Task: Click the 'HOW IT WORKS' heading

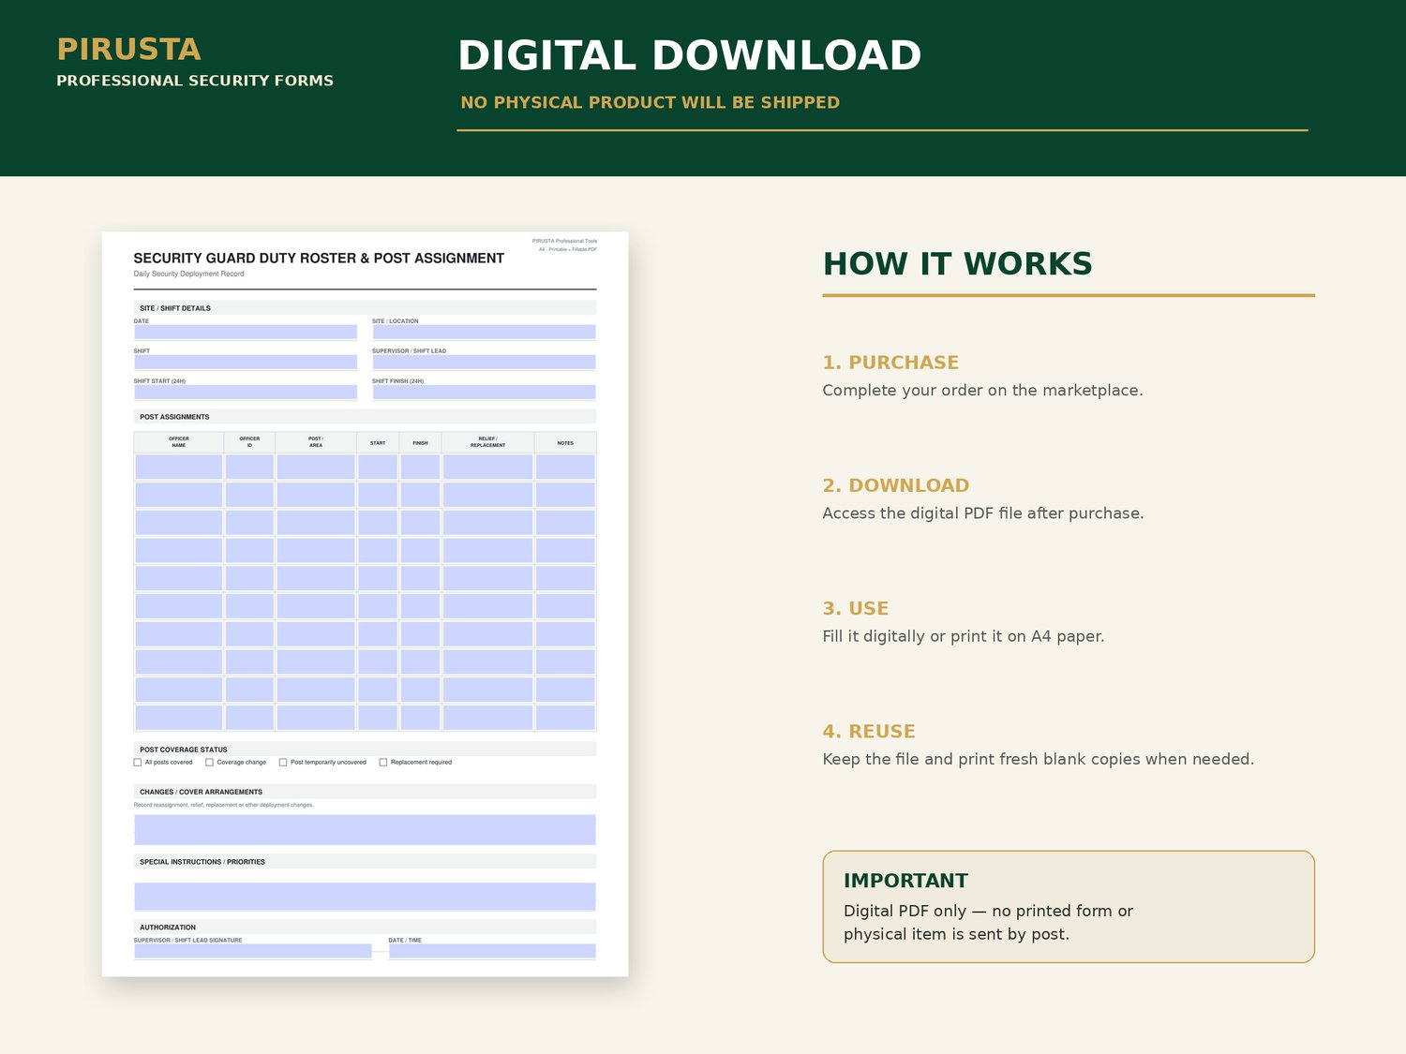Action: tap(957, 264)
